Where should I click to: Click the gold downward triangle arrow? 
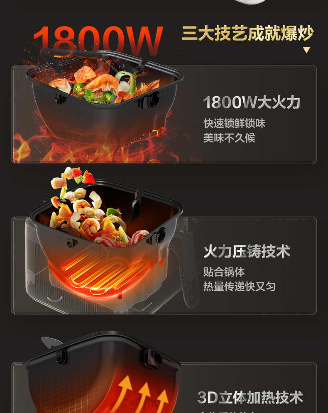[x=306, y=50]
